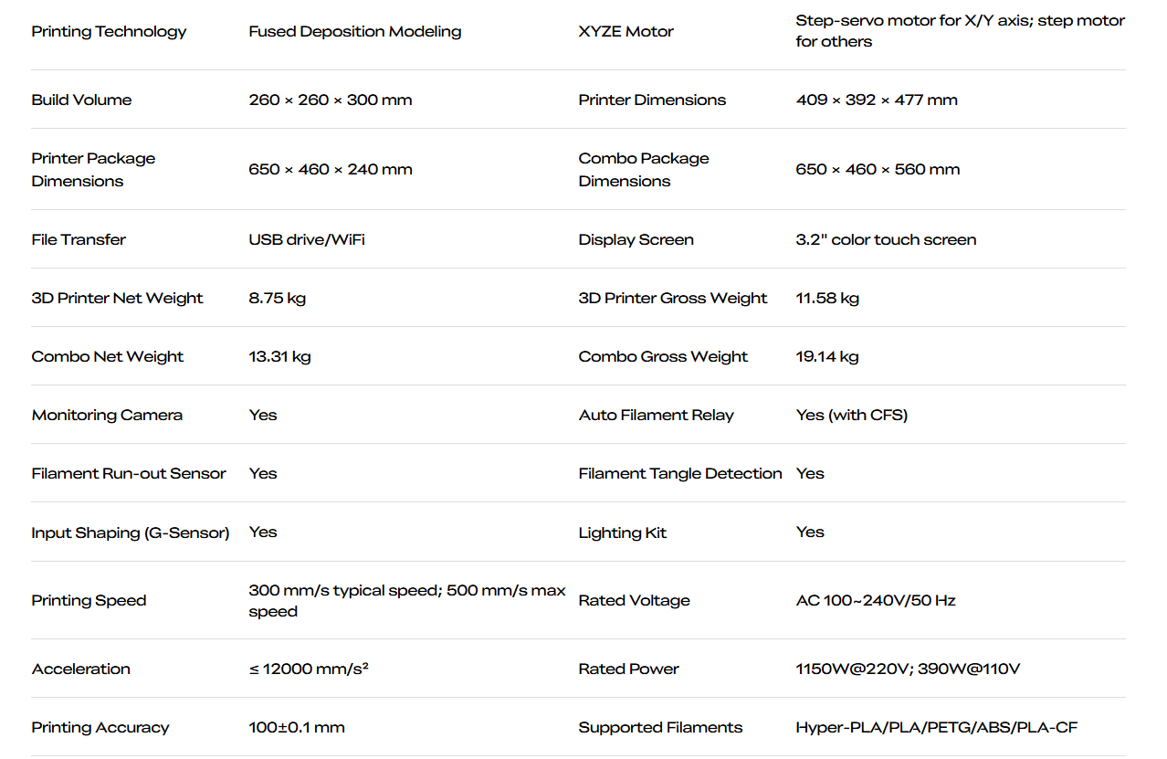The width and height of the screenshot is (1167, 759).
Task: Click the Input Shaping (G-Sensor) label
Action: [131, 532]
